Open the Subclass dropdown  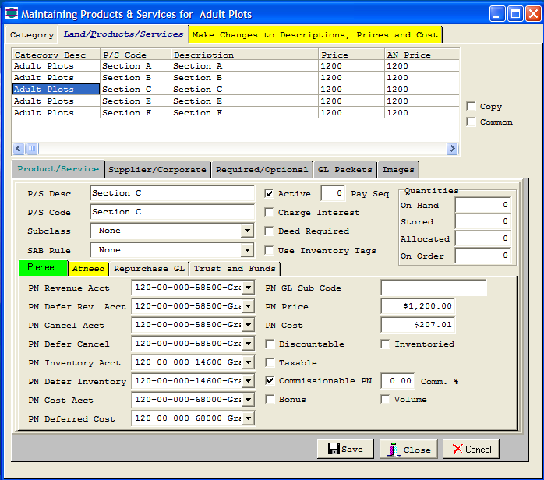coord(247,231)
